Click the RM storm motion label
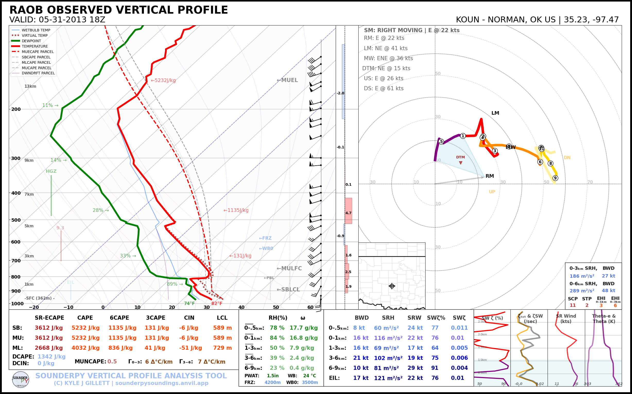This screenshot has width=632, height=394. (x=490, y=176)
